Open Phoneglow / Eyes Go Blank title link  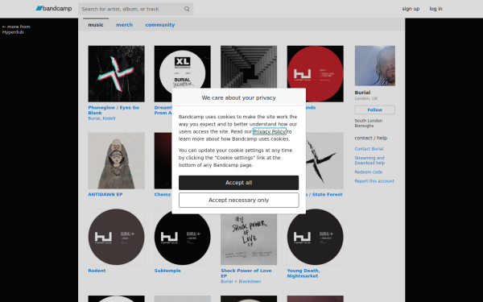tap(114, 110)
